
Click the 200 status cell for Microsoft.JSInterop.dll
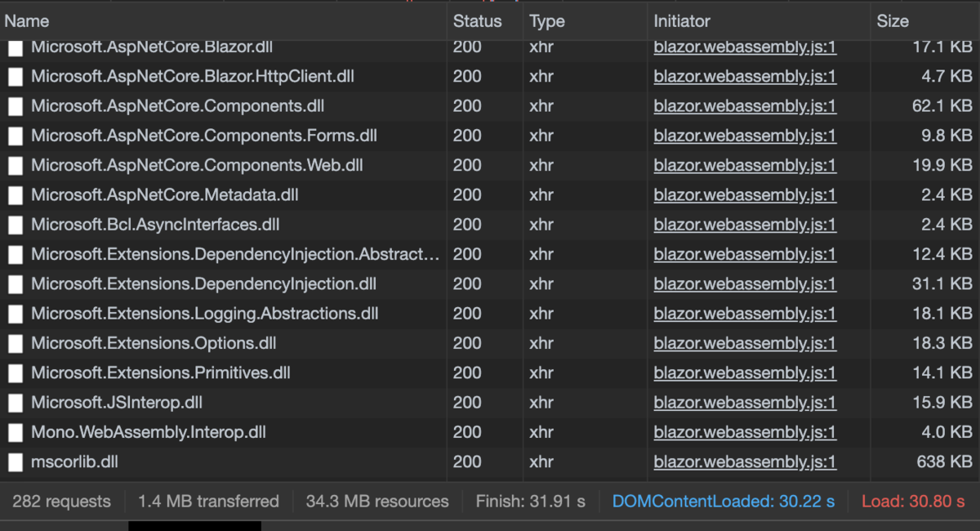(467, 403)
